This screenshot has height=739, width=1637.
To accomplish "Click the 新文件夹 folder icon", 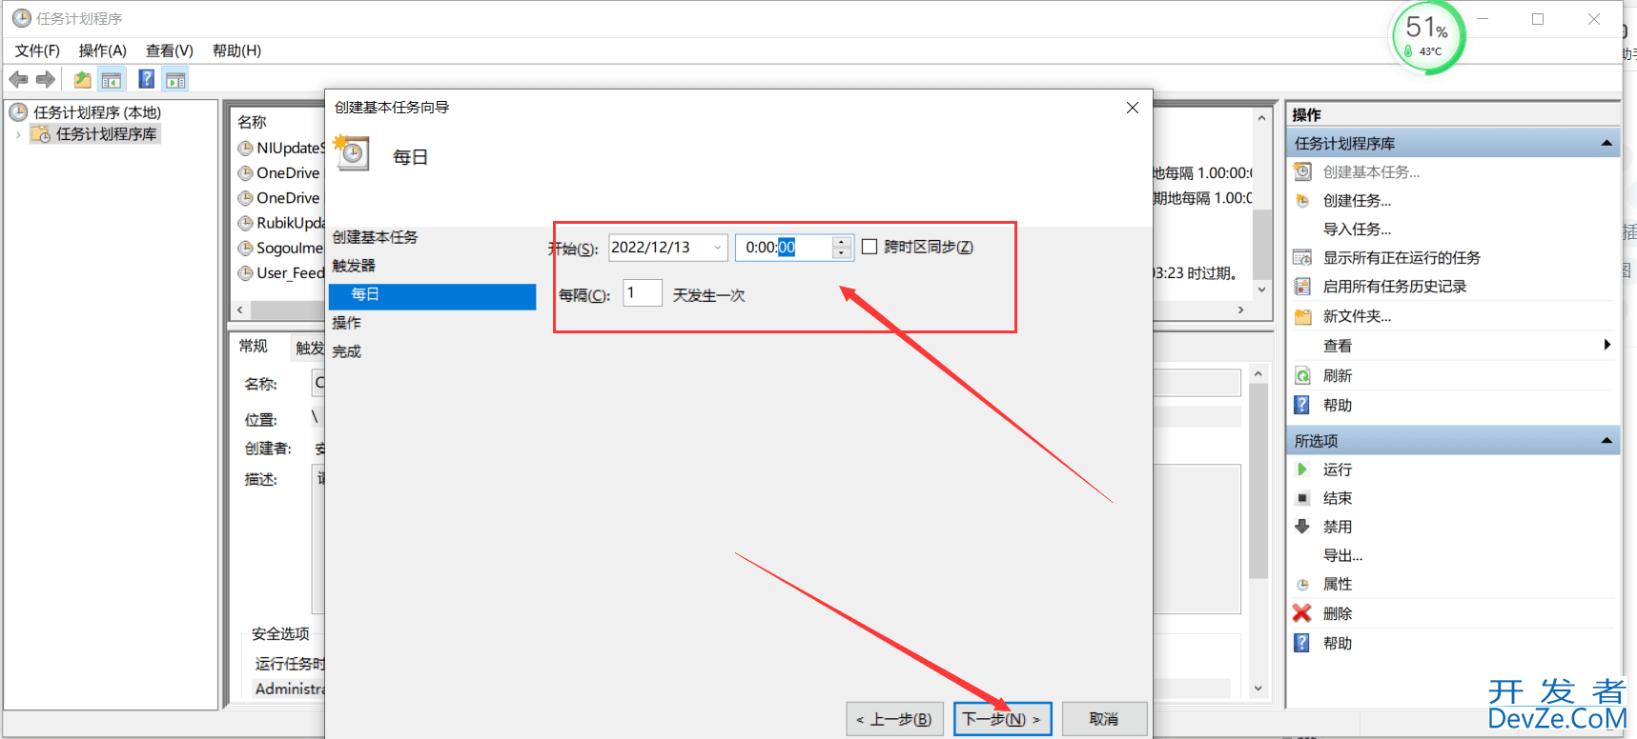I will click(1302, 316).
